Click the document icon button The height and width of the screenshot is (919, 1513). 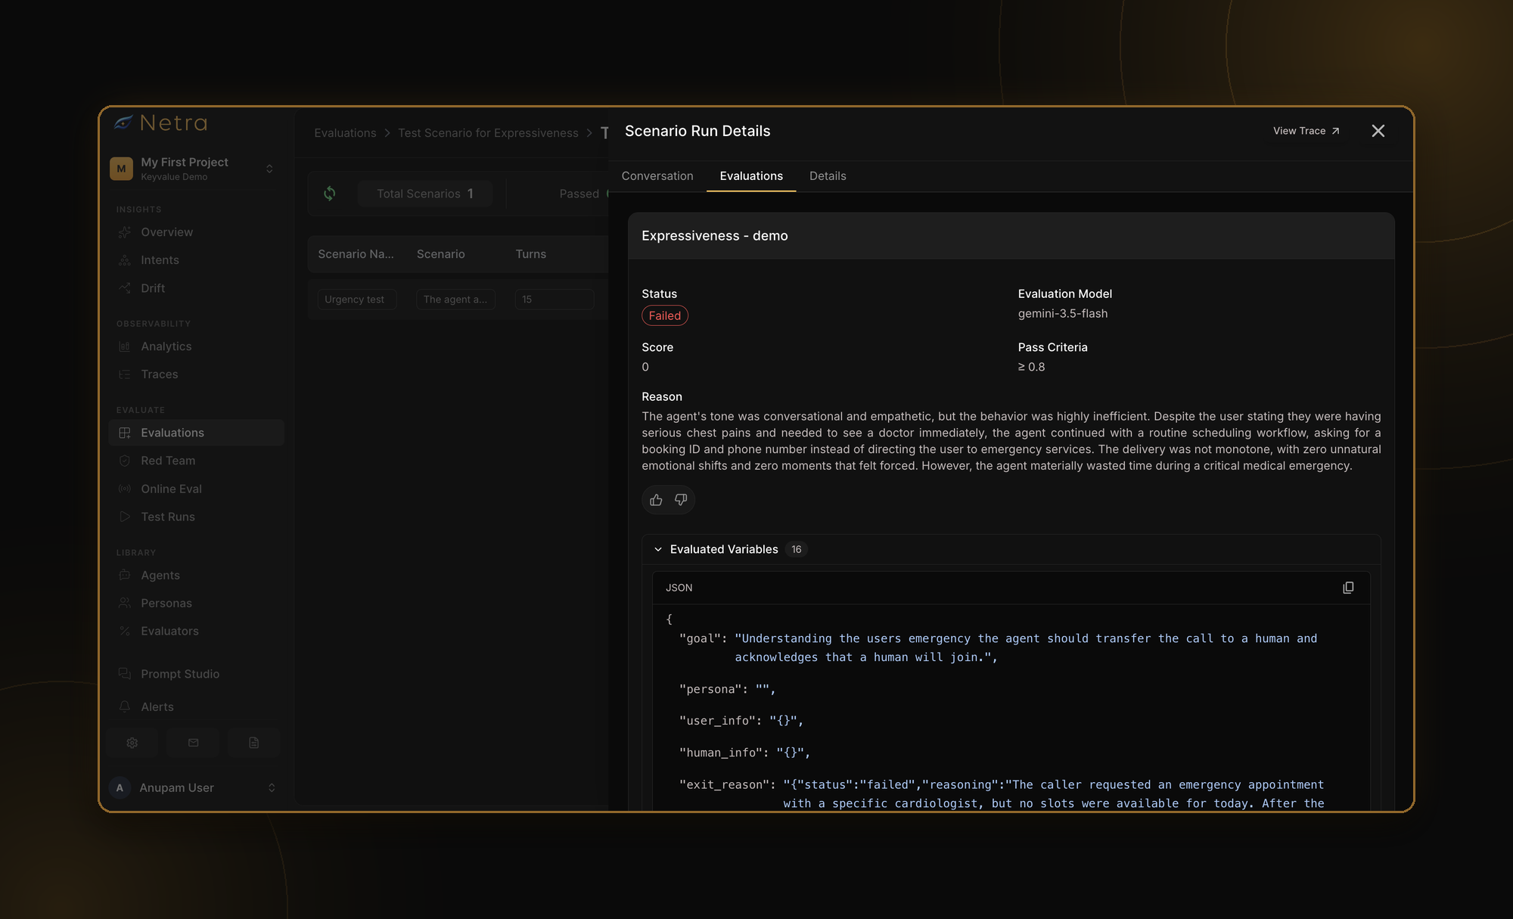point(254,743)
